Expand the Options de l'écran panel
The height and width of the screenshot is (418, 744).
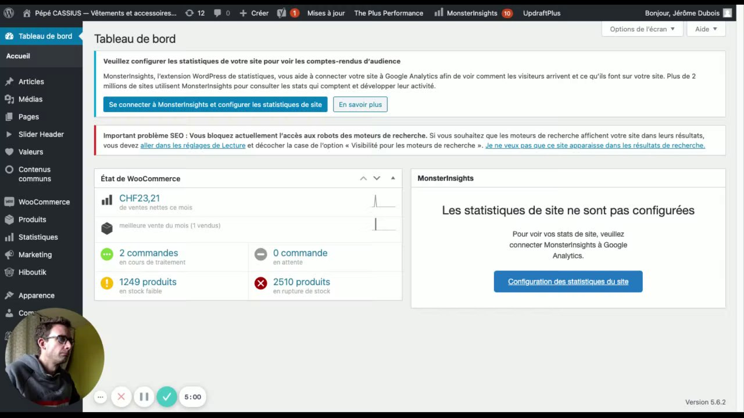pyautogui.click(x=642, y=29)
